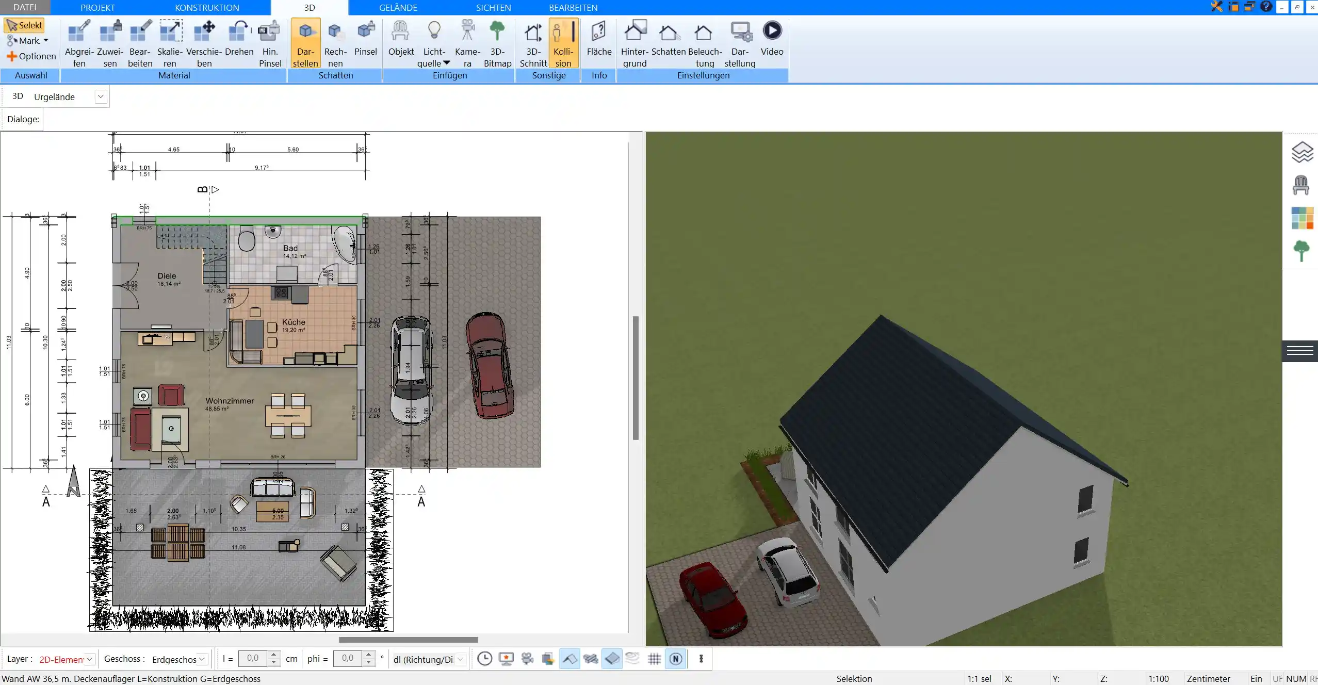Select the Kollision (collision) tool
Screen dimensions: 1318x685
click(x=562, y=43)
